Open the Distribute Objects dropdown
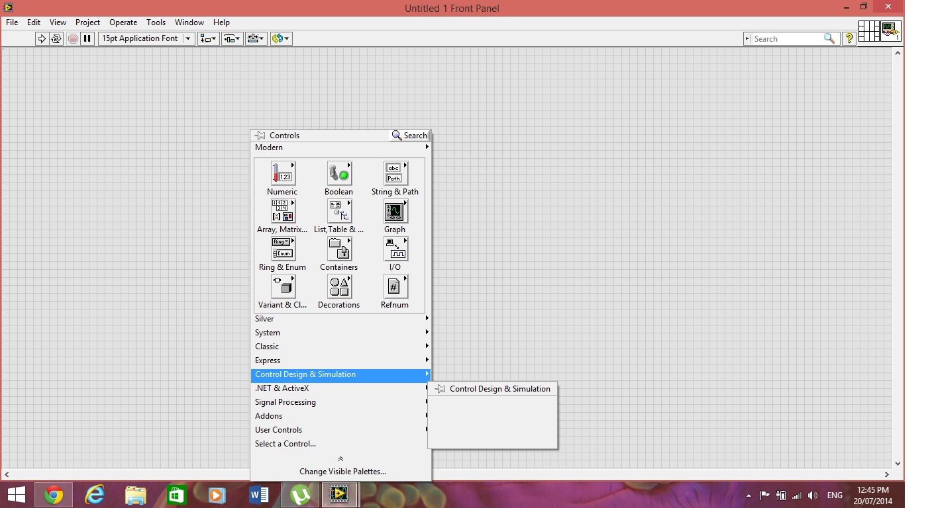 point(232,38)
